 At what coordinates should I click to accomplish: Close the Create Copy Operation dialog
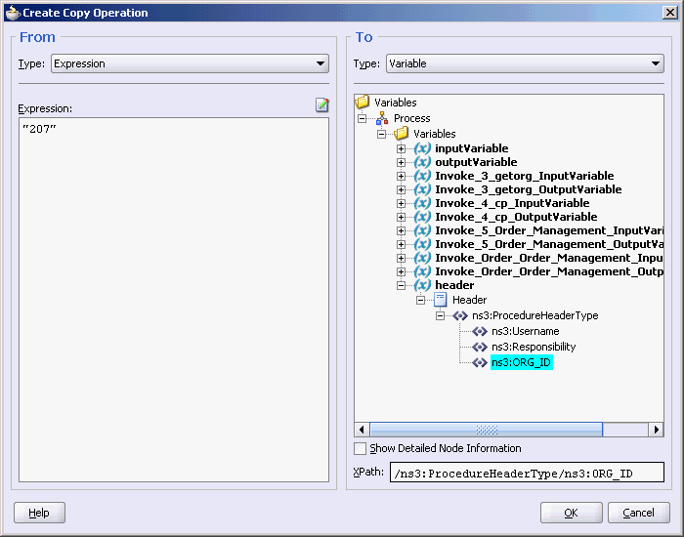tap(669, 12)
